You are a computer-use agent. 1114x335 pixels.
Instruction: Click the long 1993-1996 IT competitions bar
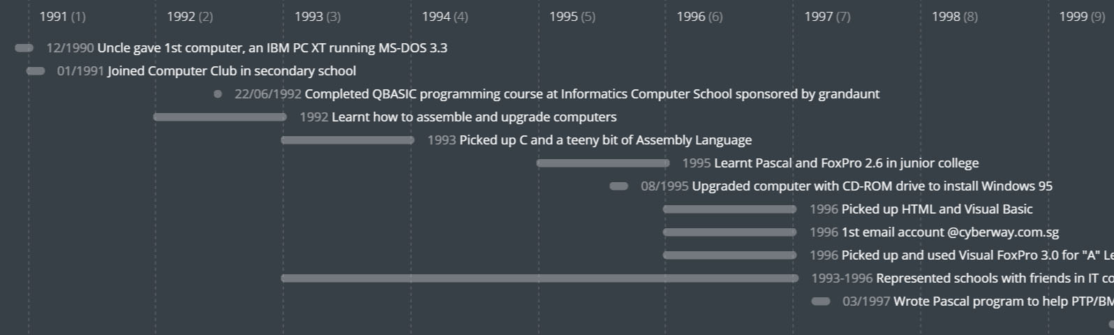pyautogui.click(x=540, y=278)
